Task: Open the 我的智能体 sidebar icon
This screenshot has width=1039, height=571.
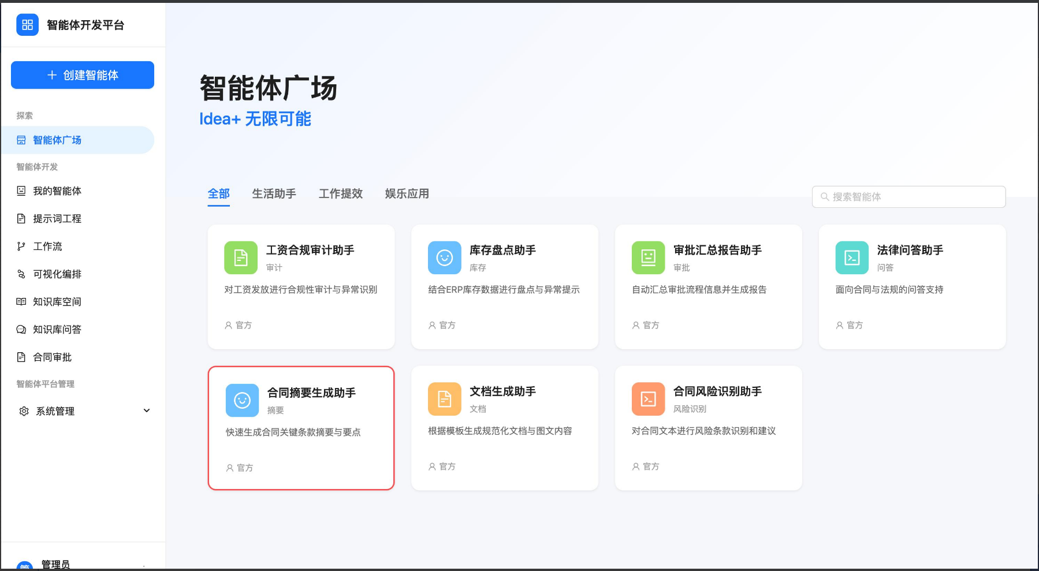Action: 21,191
